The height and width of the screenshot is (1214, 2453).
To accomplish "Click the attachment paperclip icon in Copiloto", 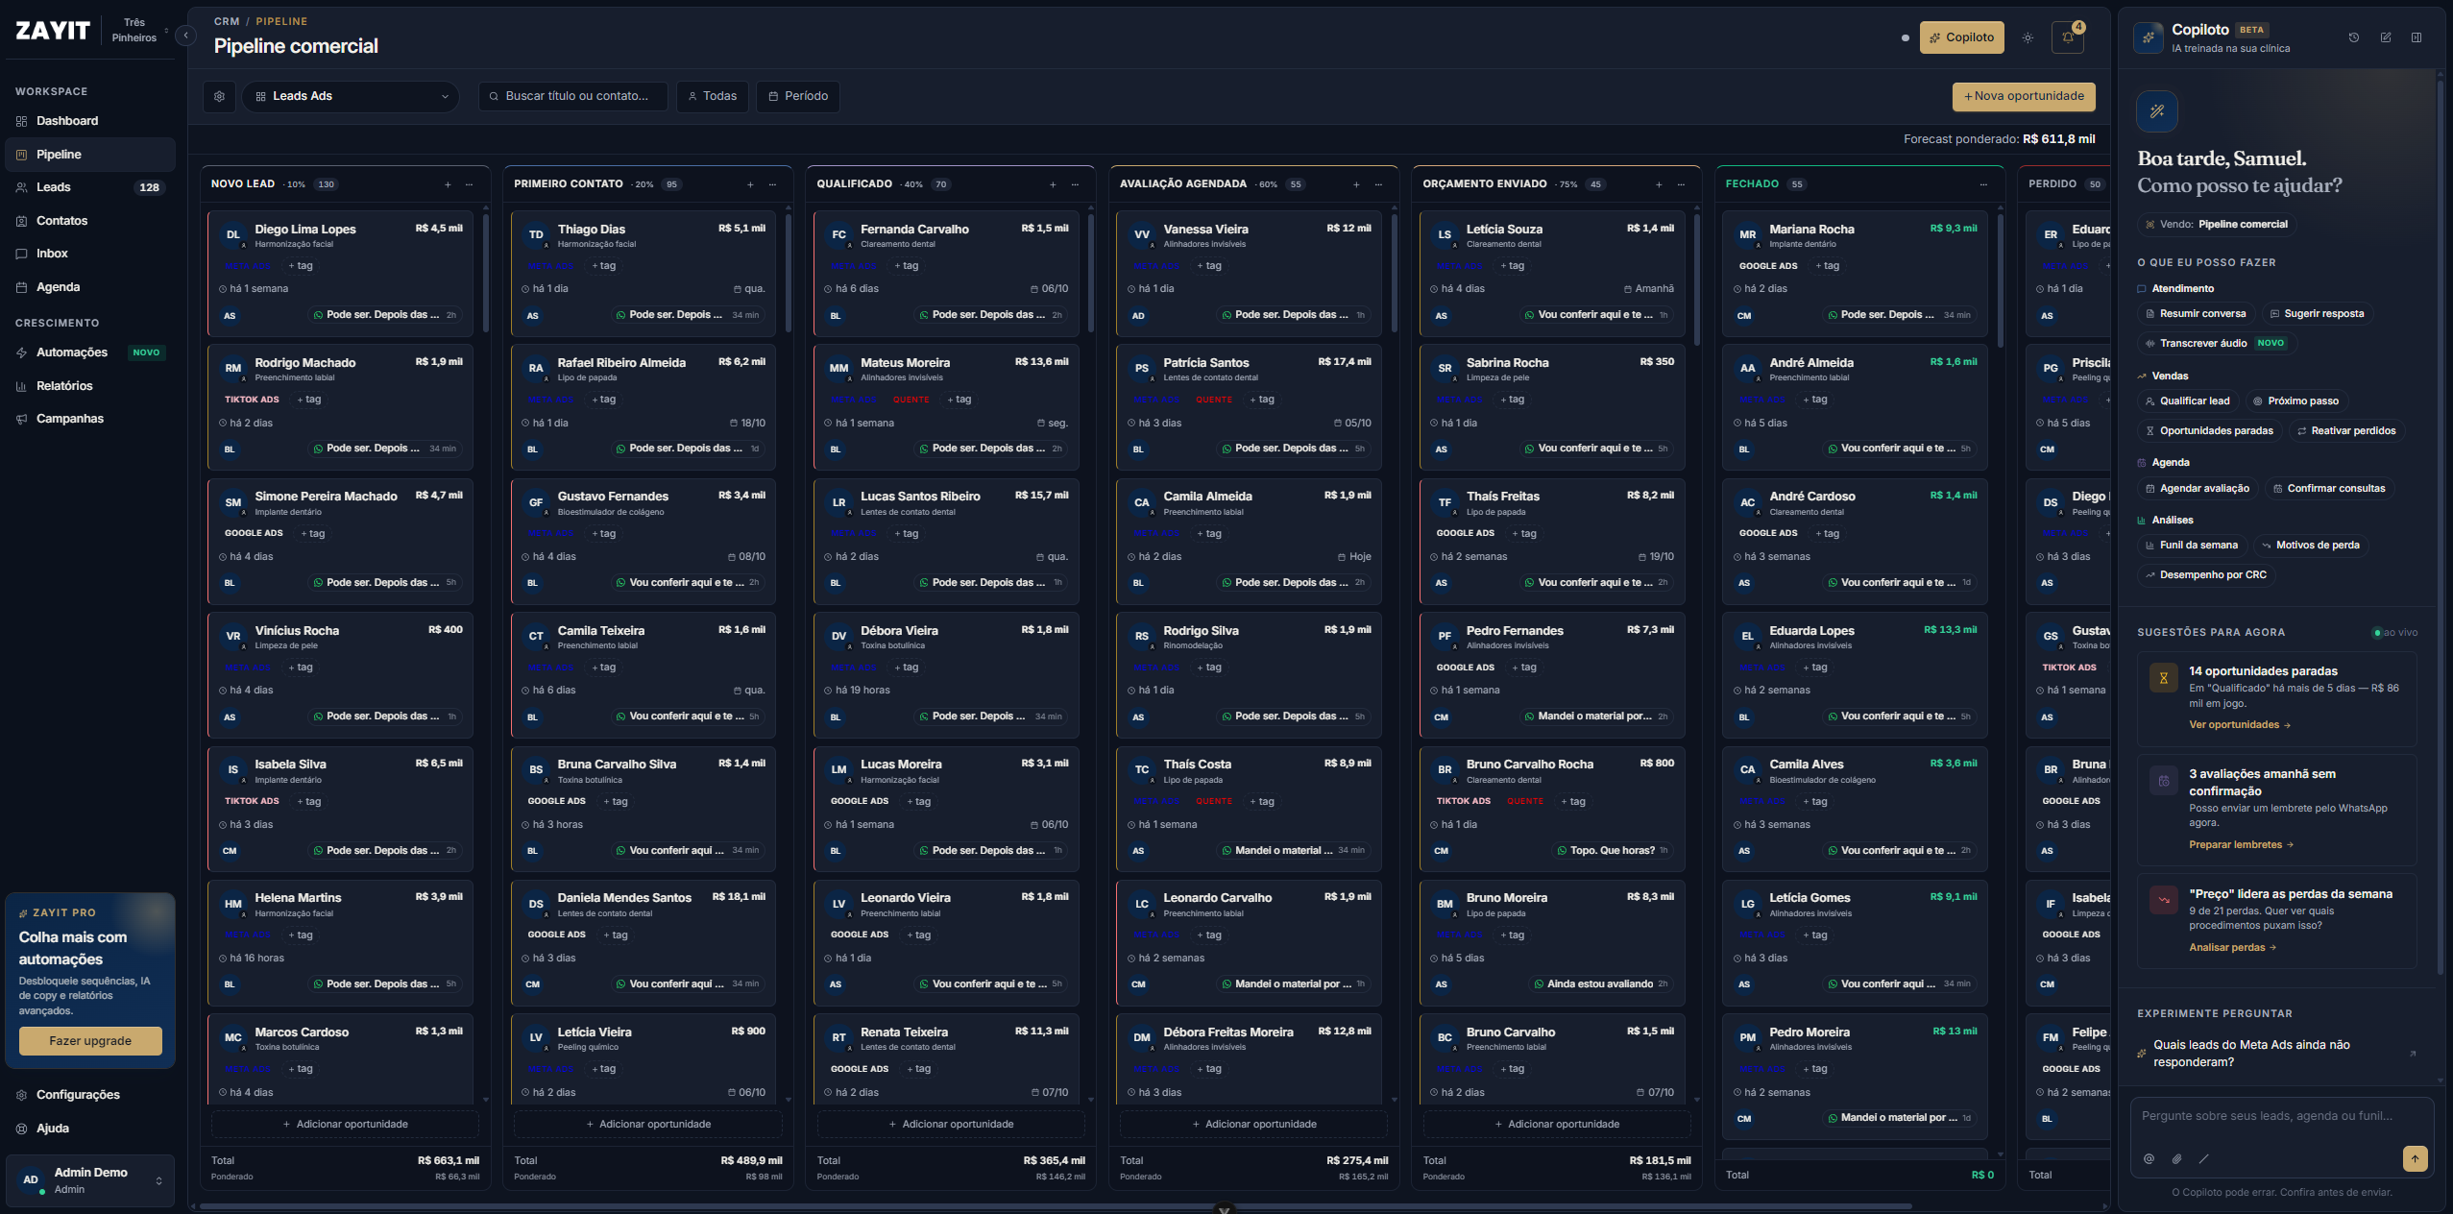I will pos(2176,1158).
